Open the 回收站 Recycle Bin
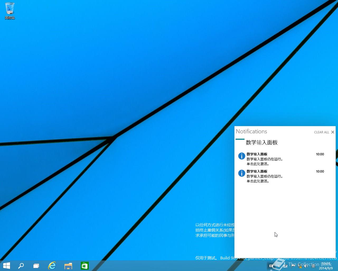This screenshot has height=271, width=338. coord(10,9)
